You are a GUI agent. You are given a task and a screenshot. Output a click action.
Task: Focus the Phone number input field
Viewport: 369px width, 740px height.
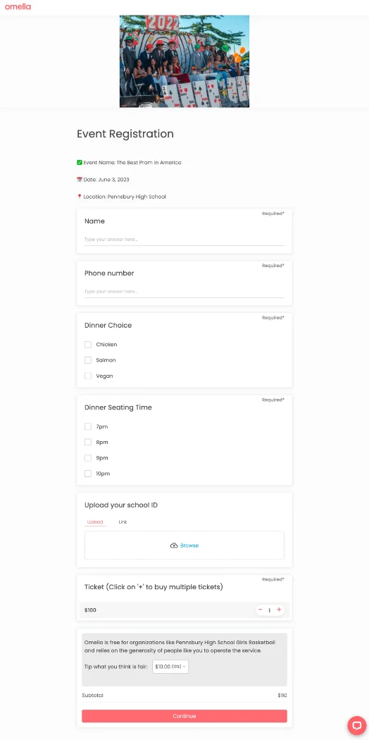[x=184, y=292]
